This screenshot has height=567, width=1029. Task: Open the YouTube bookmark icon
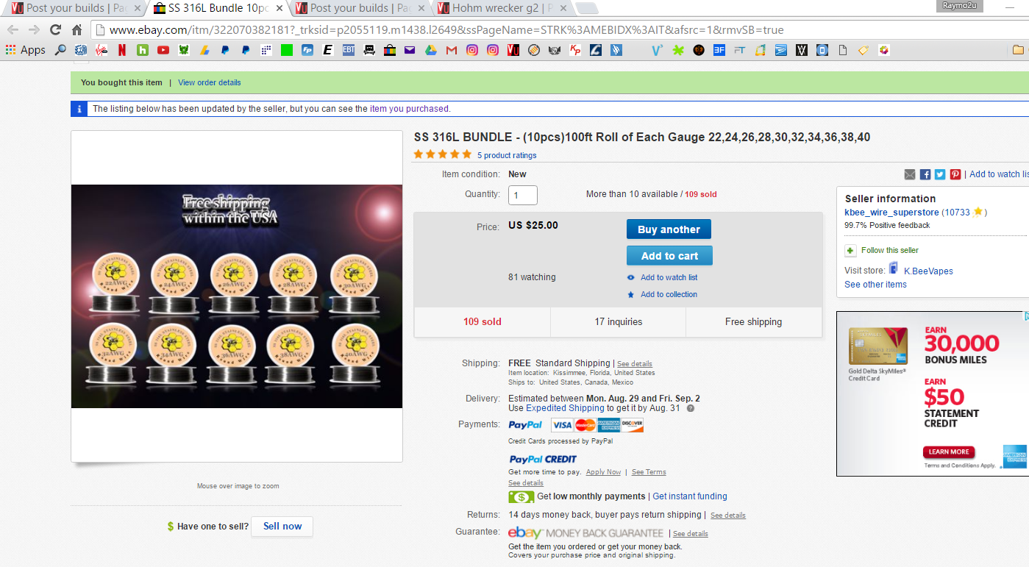pyautogui.click(x=163, y=50)
